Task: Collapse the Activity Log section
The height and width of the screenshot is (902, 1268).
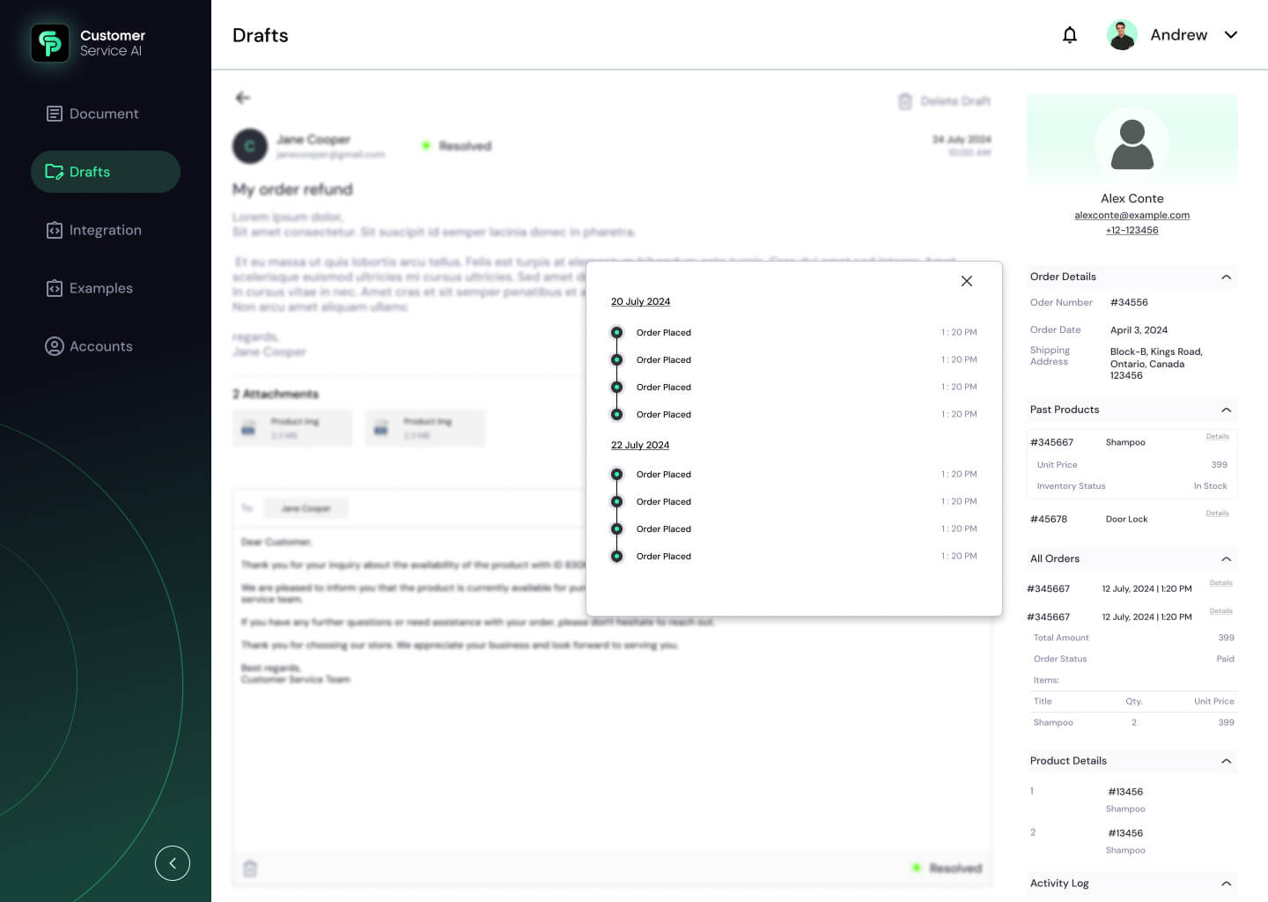Action: tap(1226, 884)
